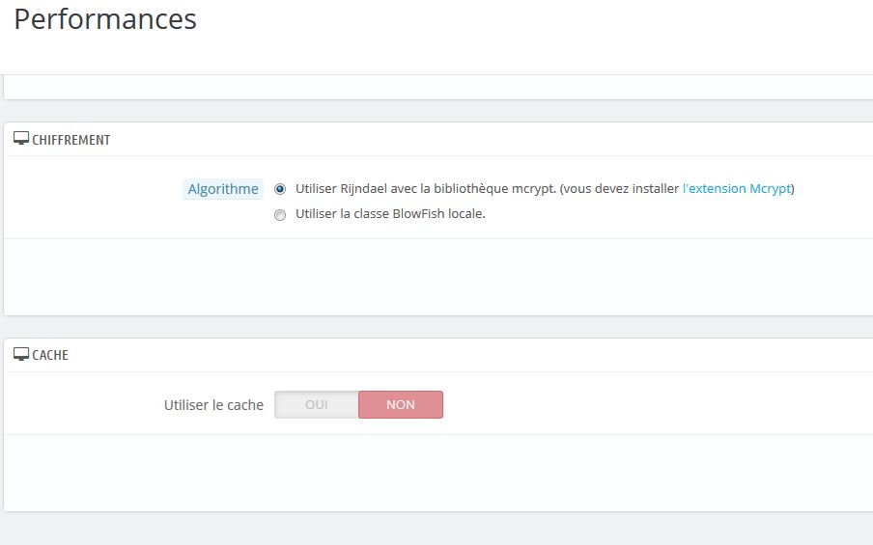Click the highlighted Algorithme label
873x545 pixels.
tap(223, 189)
